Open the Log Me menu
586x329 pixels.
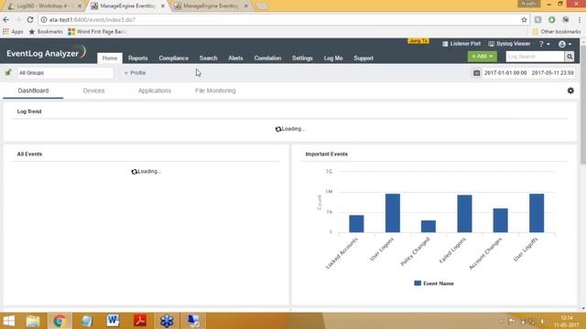(333, 58)
